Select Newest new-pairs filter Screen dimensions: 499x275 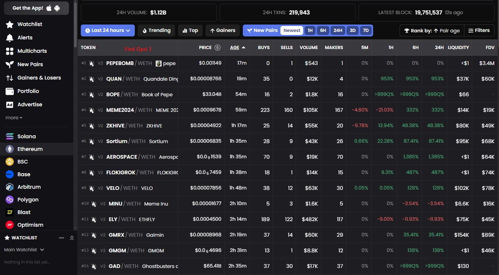coord(292,30)
